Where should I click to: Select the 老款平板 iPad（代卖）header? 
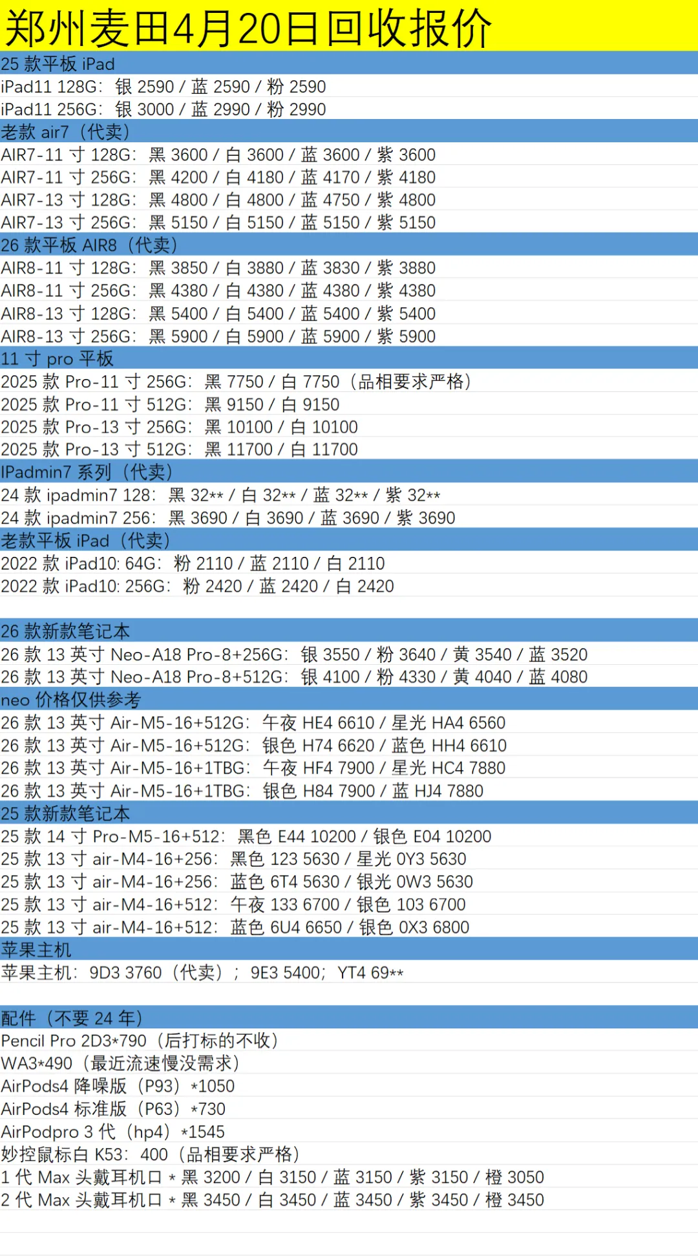click(x=349, y=540)
